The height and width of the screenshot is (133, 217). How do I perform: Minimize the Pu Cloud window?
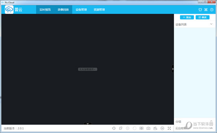[200, 2]
